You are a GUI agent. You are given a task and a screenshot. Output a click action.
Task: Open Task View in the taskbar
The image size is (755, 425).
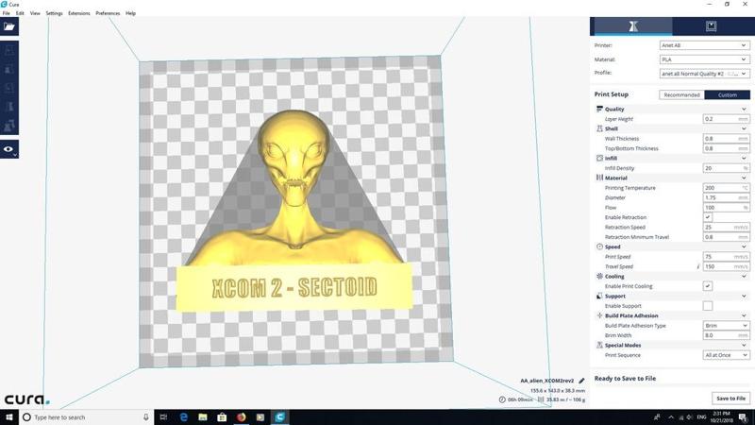coord(163,417)
